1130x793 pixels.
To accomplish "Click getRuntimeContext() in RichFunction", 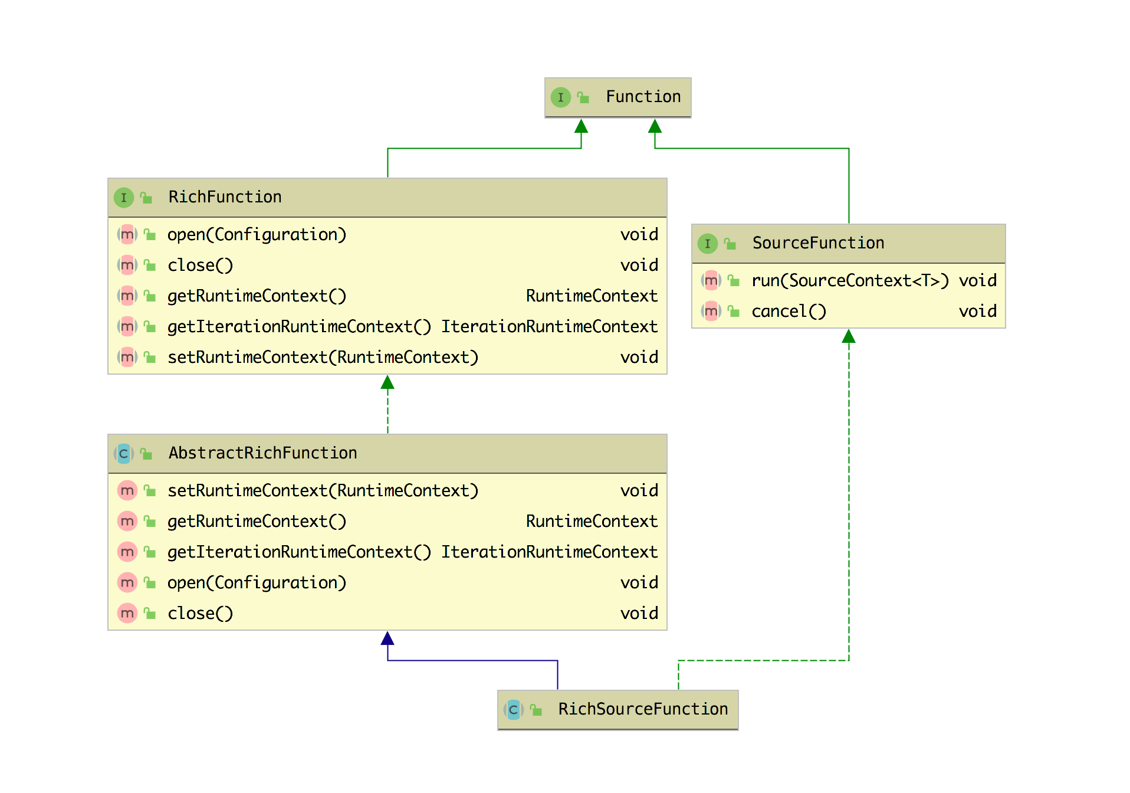I will tap(257, 296).
